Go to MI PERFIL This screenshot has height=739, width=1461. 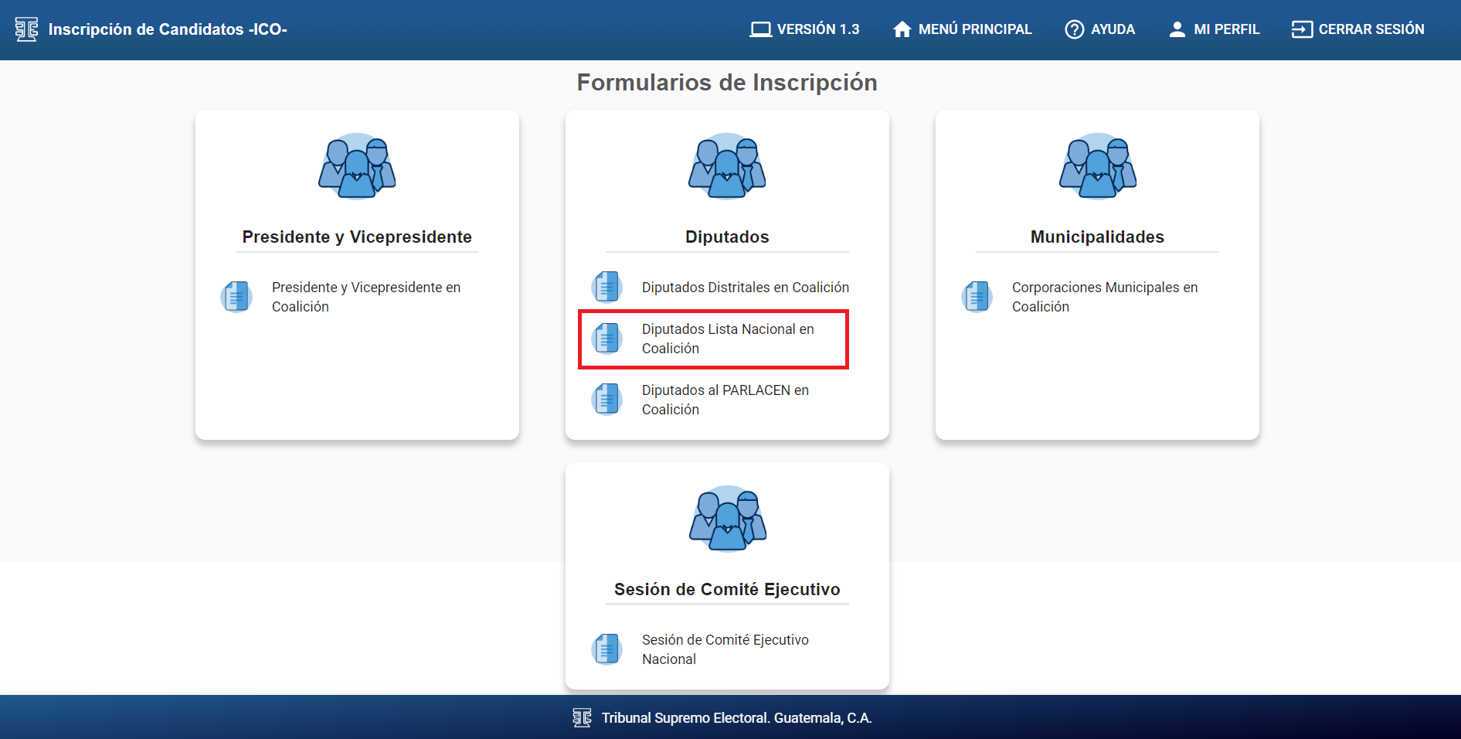pyautogui.click(x=1214, y=29)
